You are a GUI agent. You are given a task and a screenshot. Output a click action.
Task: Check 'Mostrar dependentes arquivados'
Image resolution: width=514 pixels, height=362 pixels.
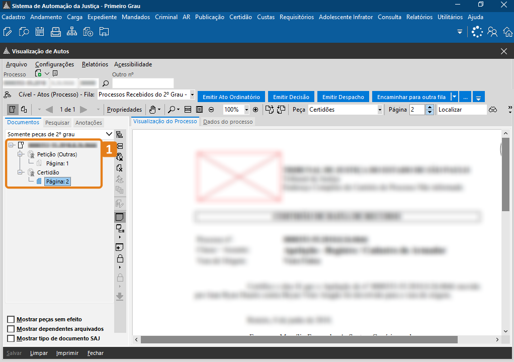point(11,329)
